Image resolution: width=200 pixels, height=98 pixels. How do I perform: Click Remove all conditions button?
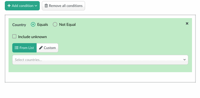point(63,6)
